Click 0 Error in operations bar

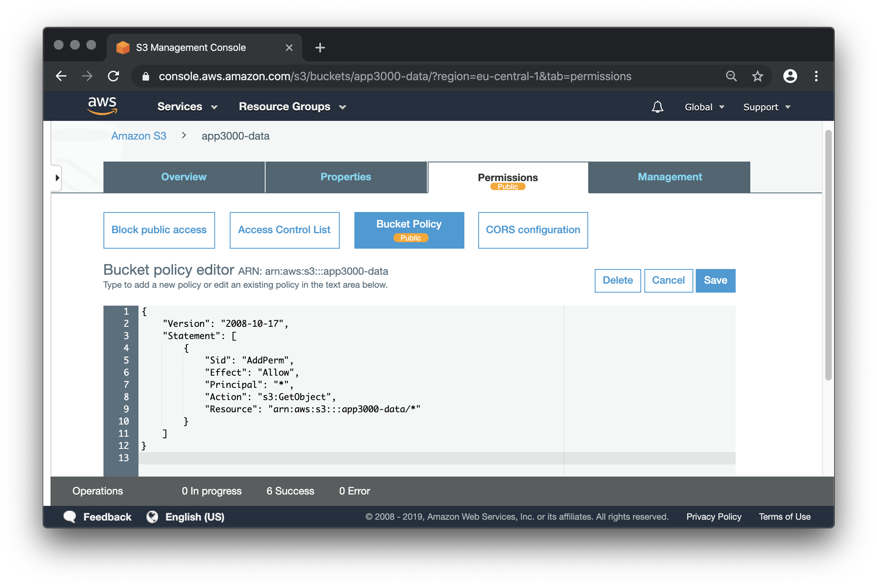pos(354,491)
